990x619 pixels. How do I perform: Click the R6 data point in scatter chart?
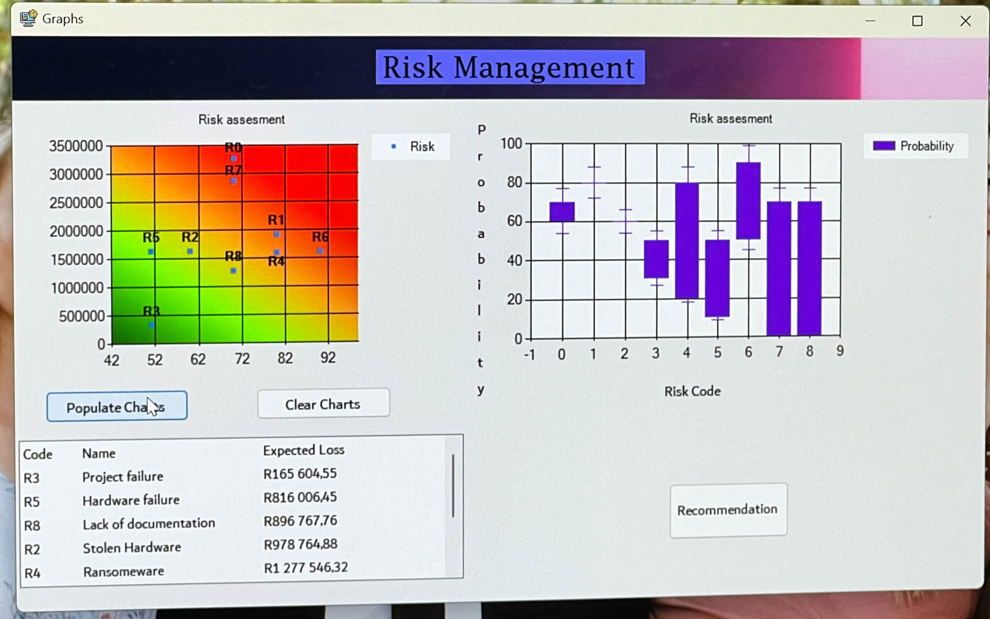320,251
